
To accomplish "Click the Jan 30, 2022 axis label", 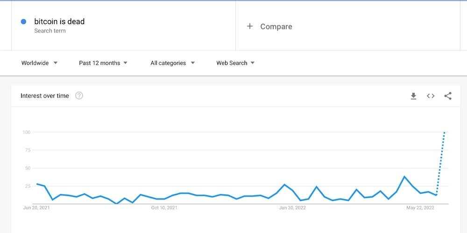I will pyautogui.click(x=292, y=208).
